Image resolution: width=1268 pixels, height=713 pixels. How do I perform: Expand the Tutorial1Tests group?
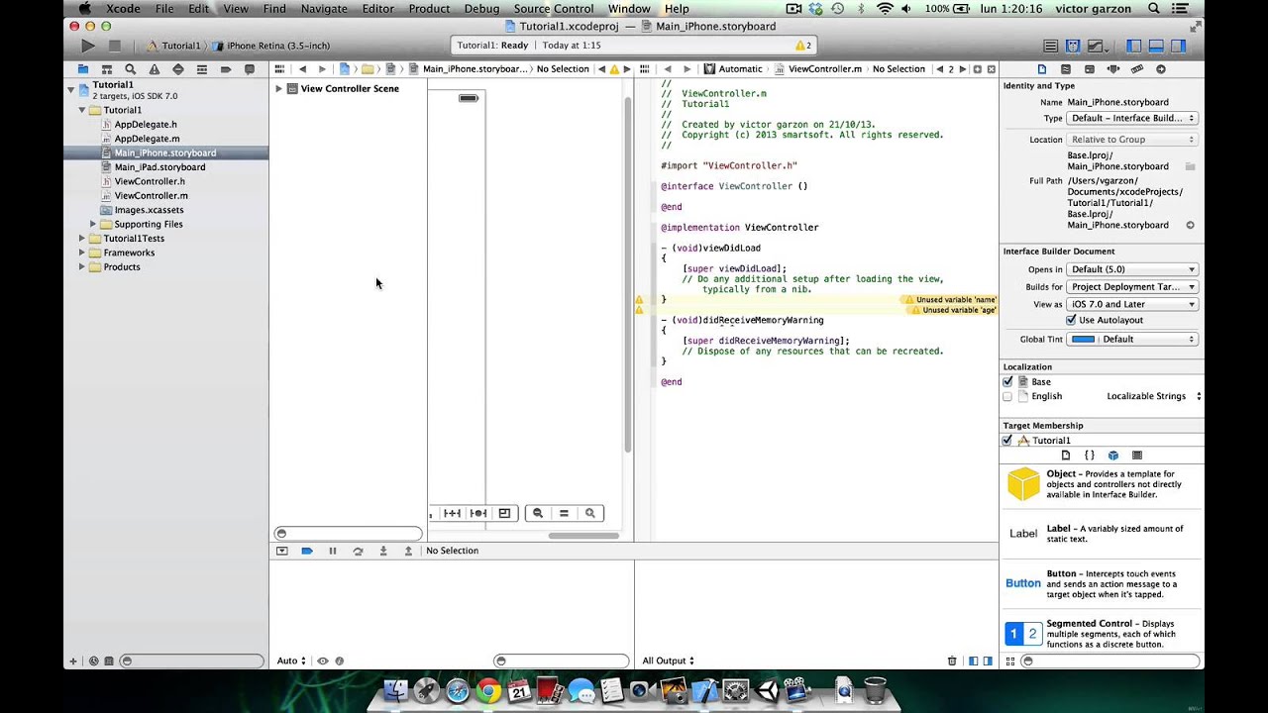coord(80,239)
